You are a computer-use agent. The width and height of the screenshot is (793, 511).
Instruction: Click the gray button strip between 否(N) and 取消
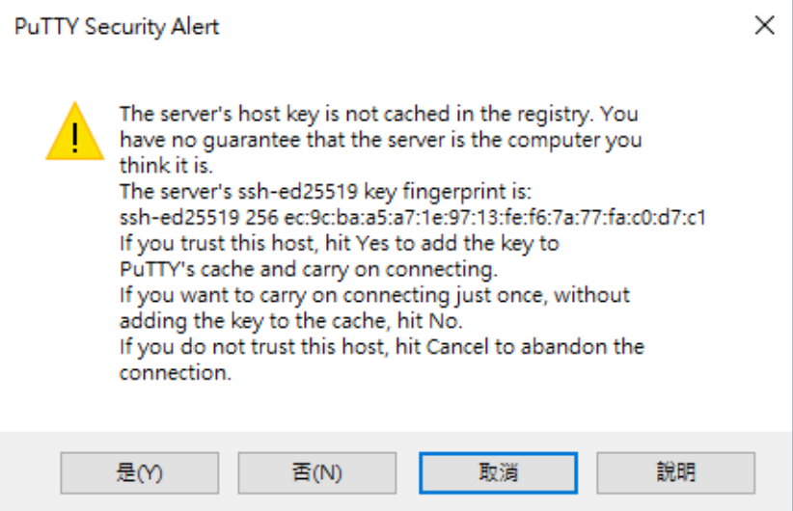point(408,473)
